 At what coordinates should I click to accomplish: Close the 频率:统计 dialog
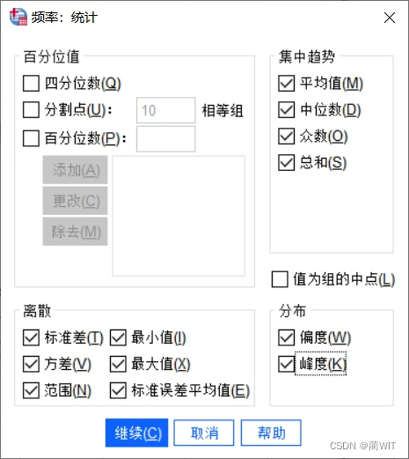[x=390, y=18]
